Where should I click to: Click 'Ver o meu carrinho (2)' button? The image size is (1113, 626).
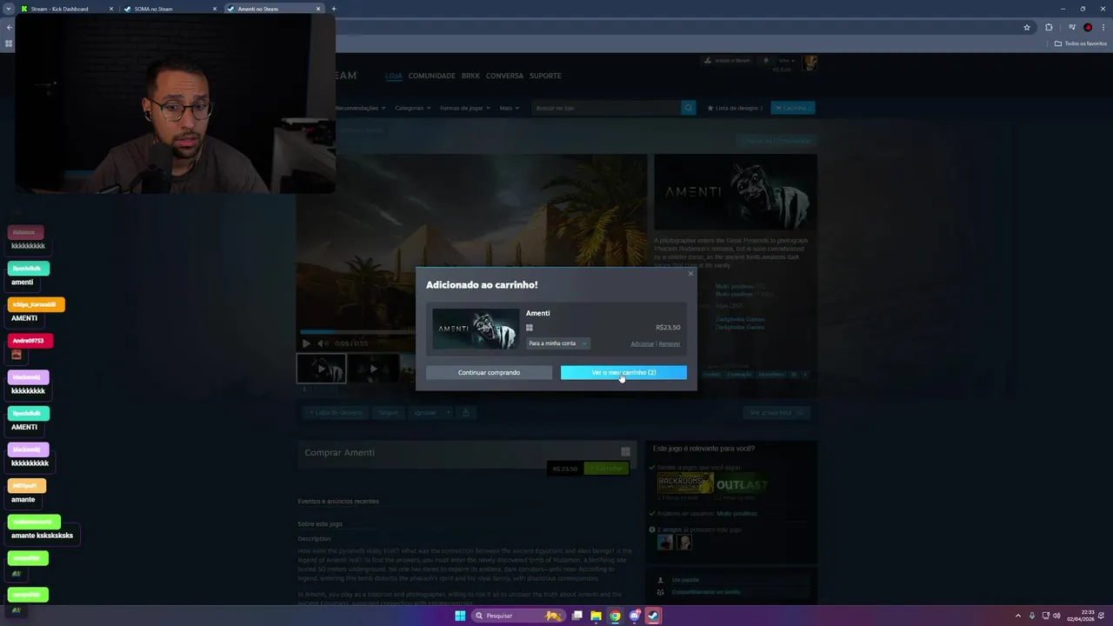[623, 372]
